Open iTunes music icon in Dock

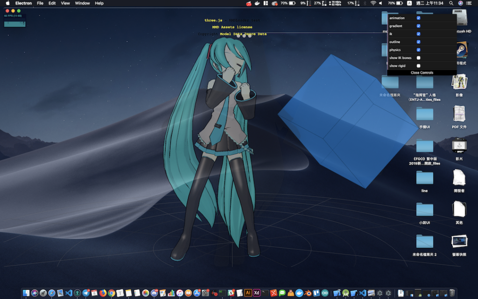[x=180, y=293]
